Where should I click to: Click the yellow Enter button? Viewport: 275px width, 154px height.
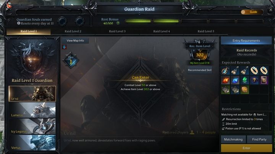click(246, 148)
